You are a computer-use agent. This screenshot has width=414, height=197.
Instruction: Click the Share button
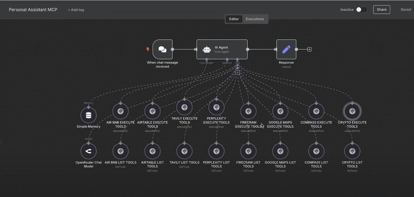click(x=381, y=10)
